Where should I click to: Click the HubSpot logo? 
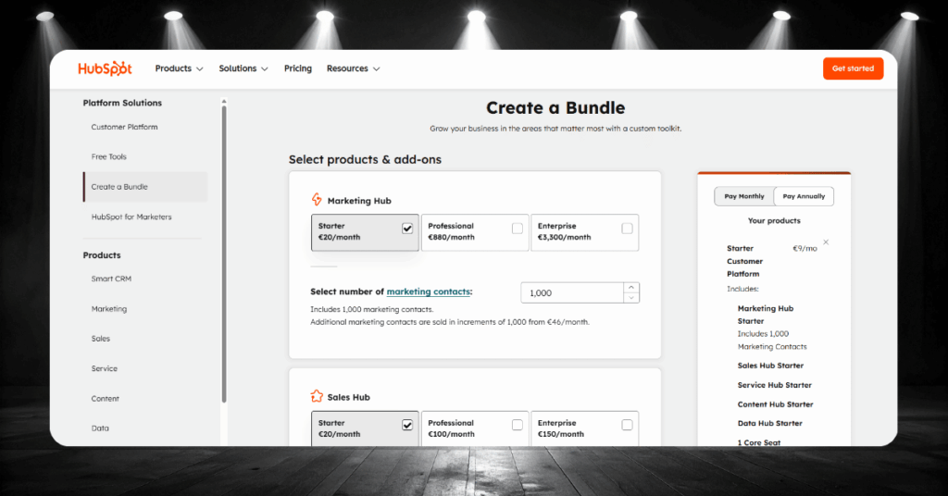tap(105, 68)
